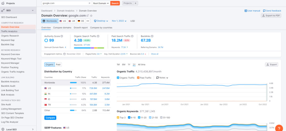The width and height of the screenshot is (286, 131).
Task: Toggle the 51-100 keywords checkbox
Action: point(161,118)
